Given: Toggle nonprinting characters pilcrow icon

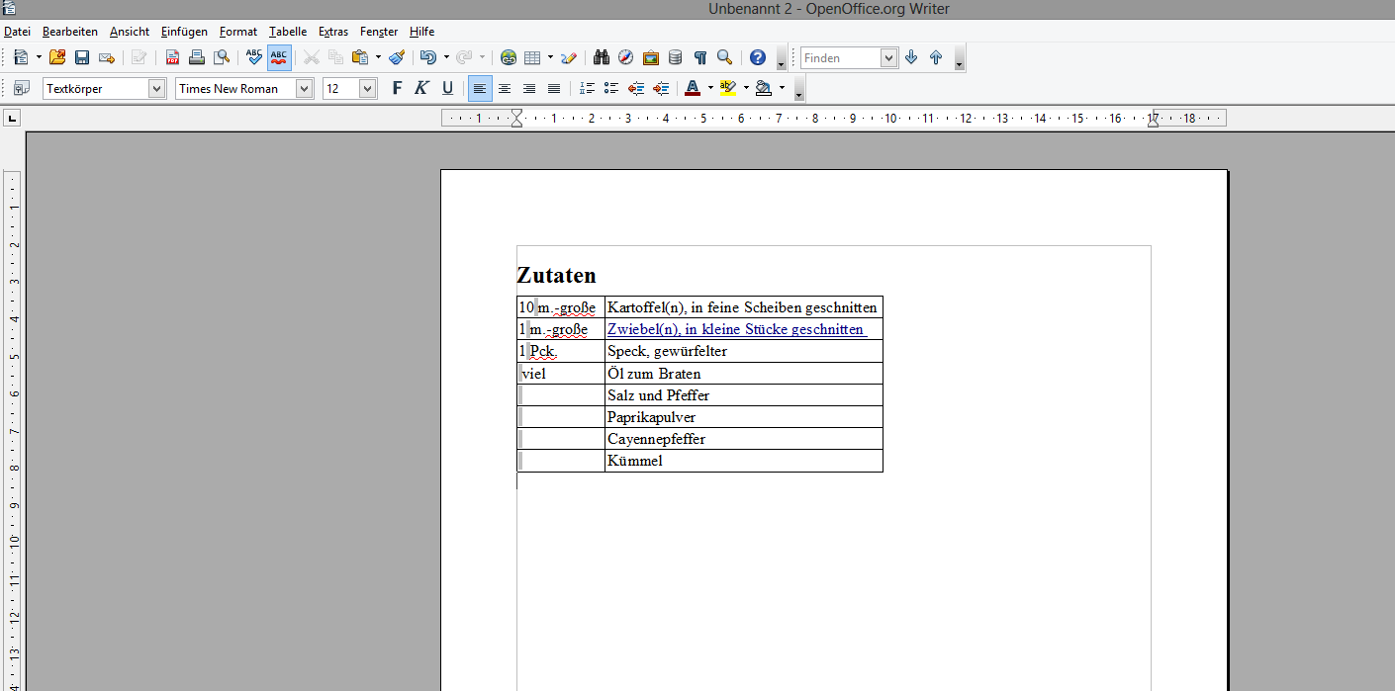Looking at the screenshot, I should point(700,58).
